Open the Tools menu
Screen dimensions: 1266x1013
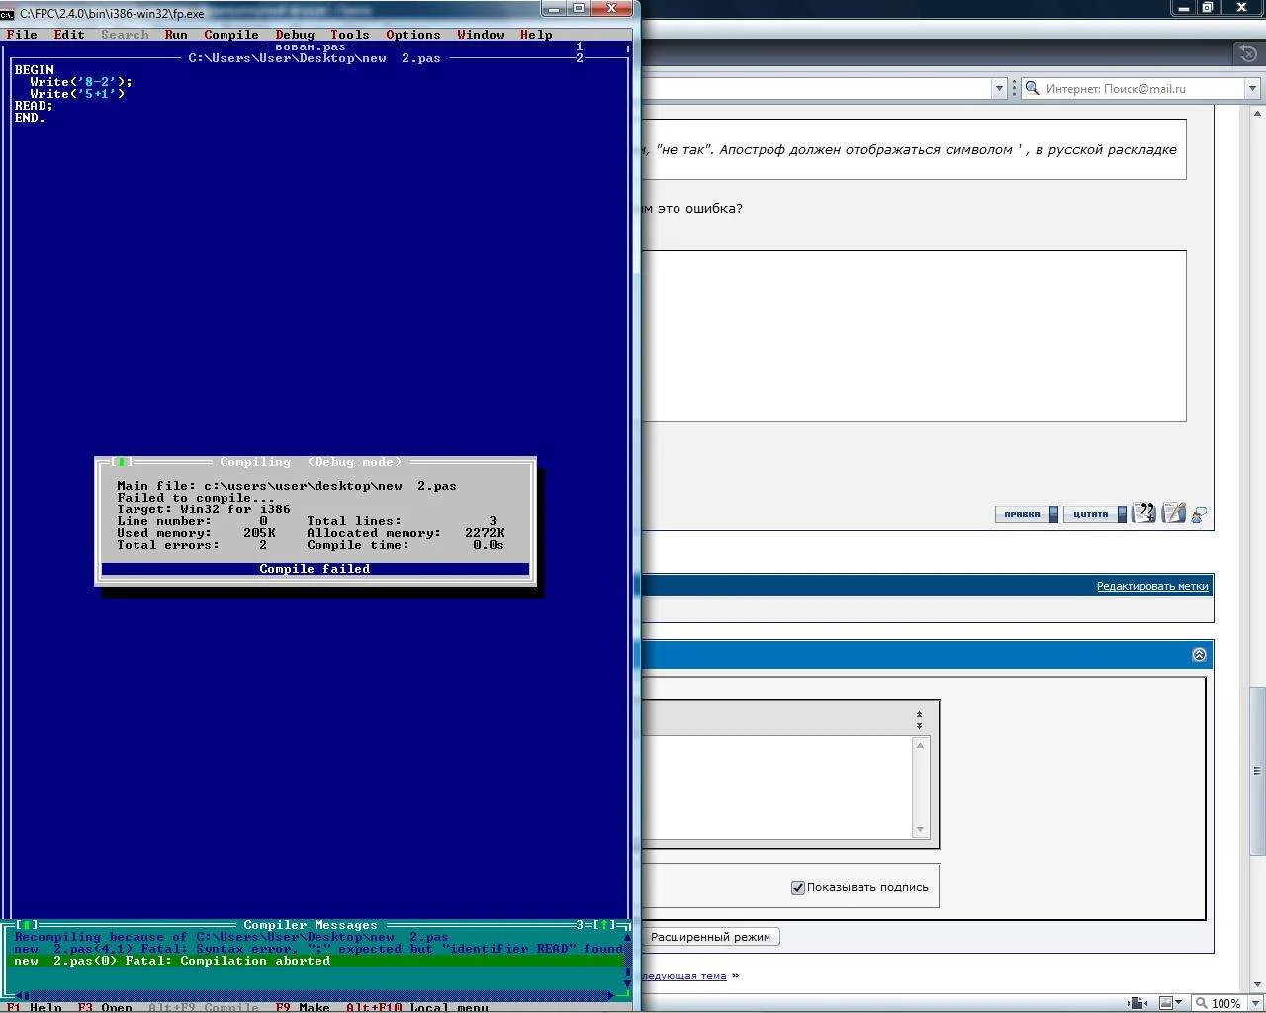point(350,35)
